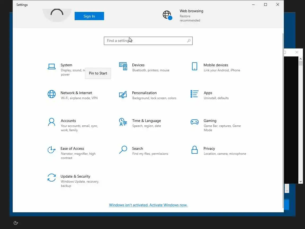Click 'Location, camera, microphone' description
The width and height of the screenshot is (305, 229).
(225, 154)
